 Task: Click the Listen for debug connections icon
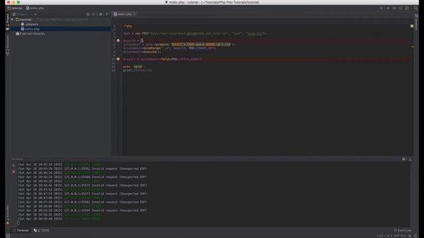pos(400,8)
